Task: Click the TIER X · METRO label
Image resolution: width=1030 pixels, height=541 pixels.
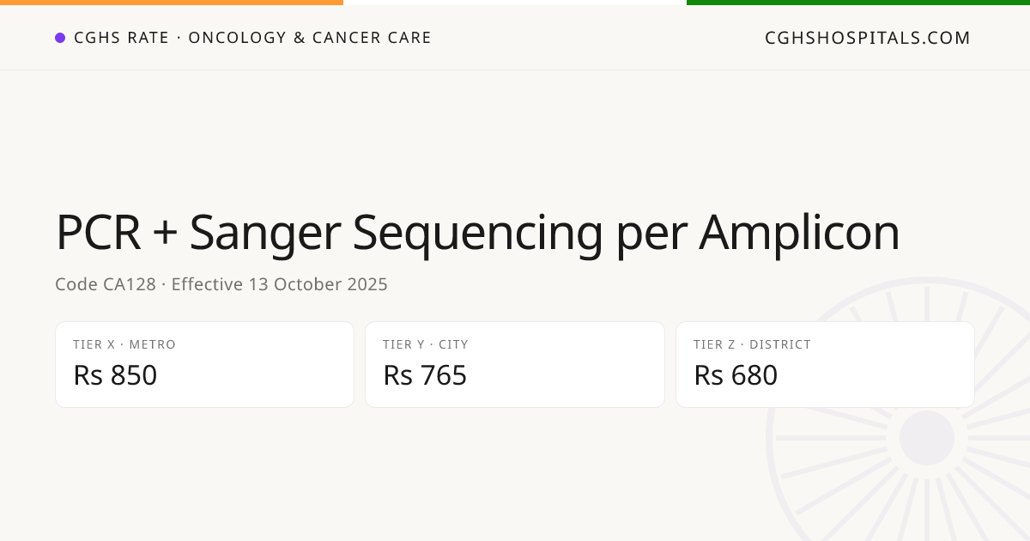Action: (x=124, y=344)
